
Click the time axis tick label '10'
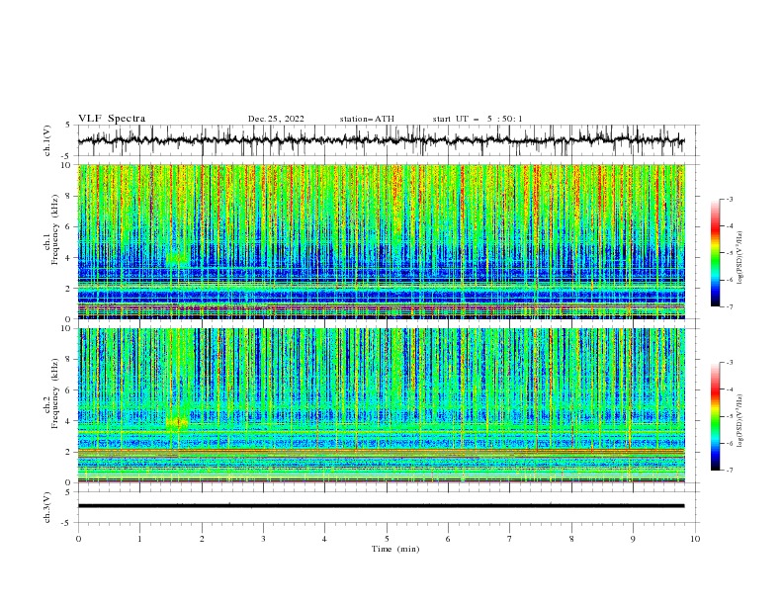point(695,539)
